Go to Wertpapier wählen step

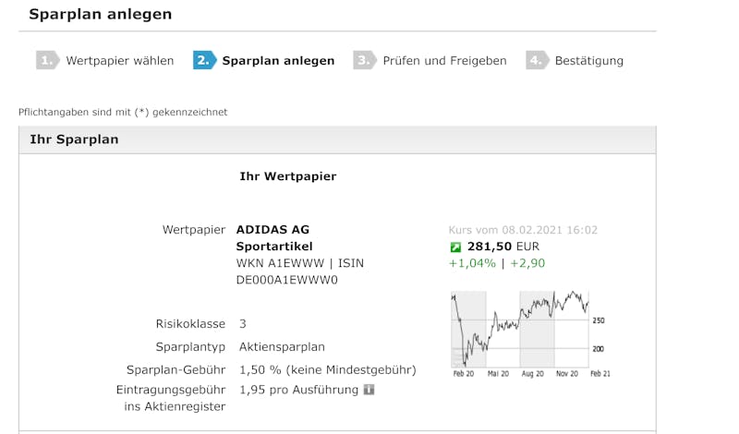[120, 61]
